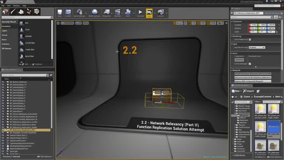Viewport: 284px width, 160px height.
Task: Select Foliage mode icon
Action: [x=29, y=12]
